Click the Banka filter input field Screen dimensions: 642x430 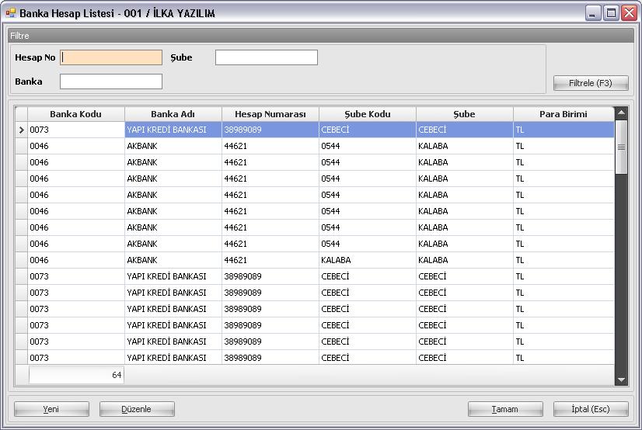[x=111, y=81]
